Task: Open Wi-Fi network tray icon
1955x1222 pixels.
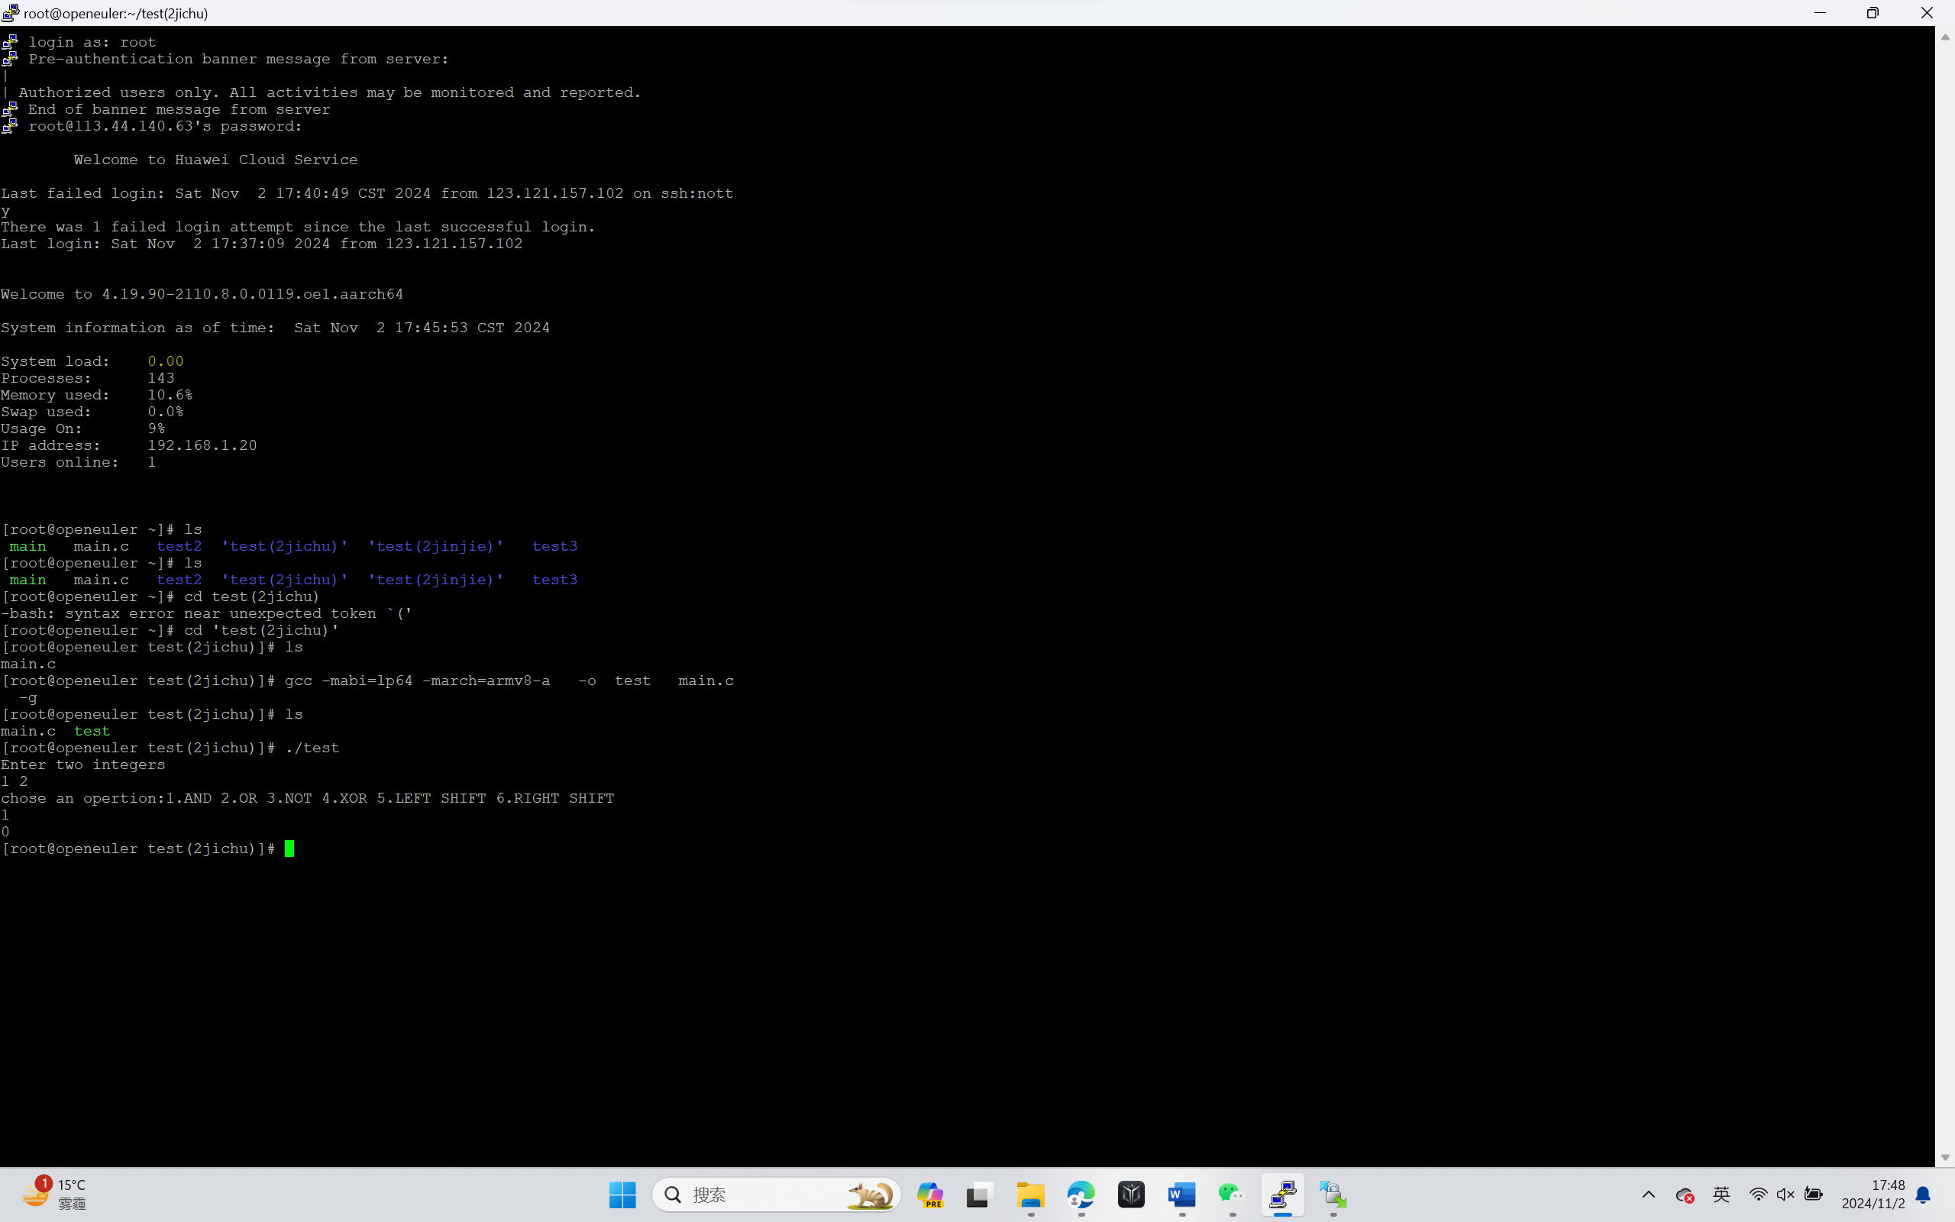Action: tap(1758, 1195)
